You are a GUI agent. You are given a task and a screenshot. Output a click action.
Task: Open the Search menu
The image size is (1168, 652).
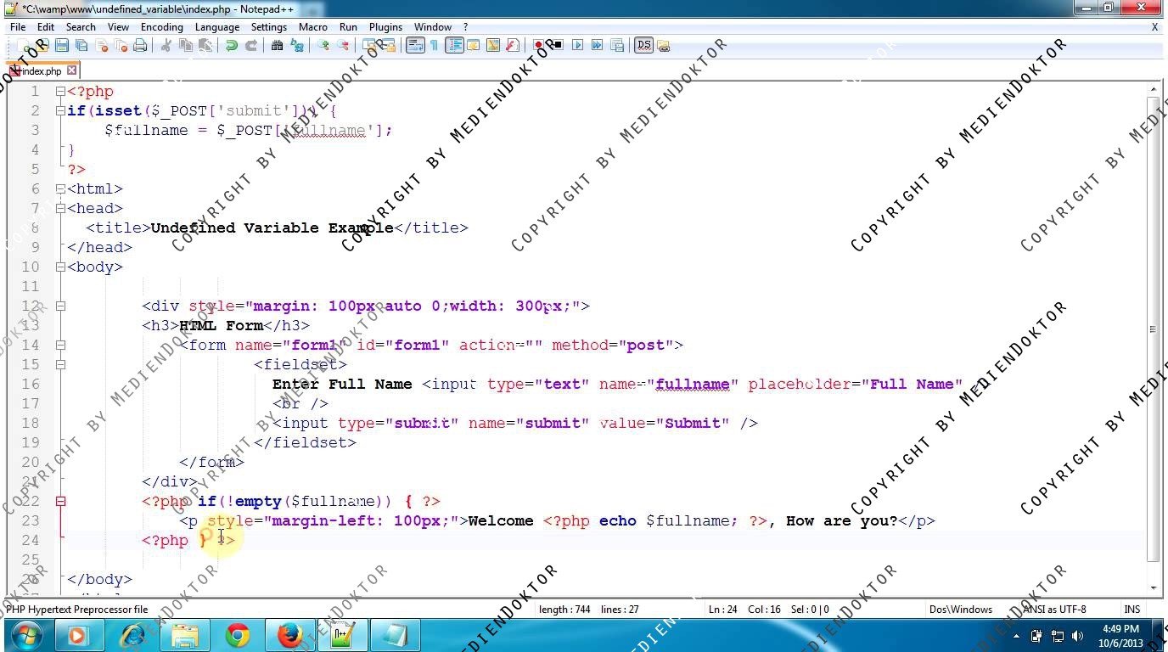pos(81,26)
